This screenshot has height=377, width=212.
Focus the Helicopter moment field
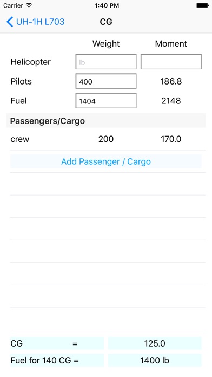171,62
